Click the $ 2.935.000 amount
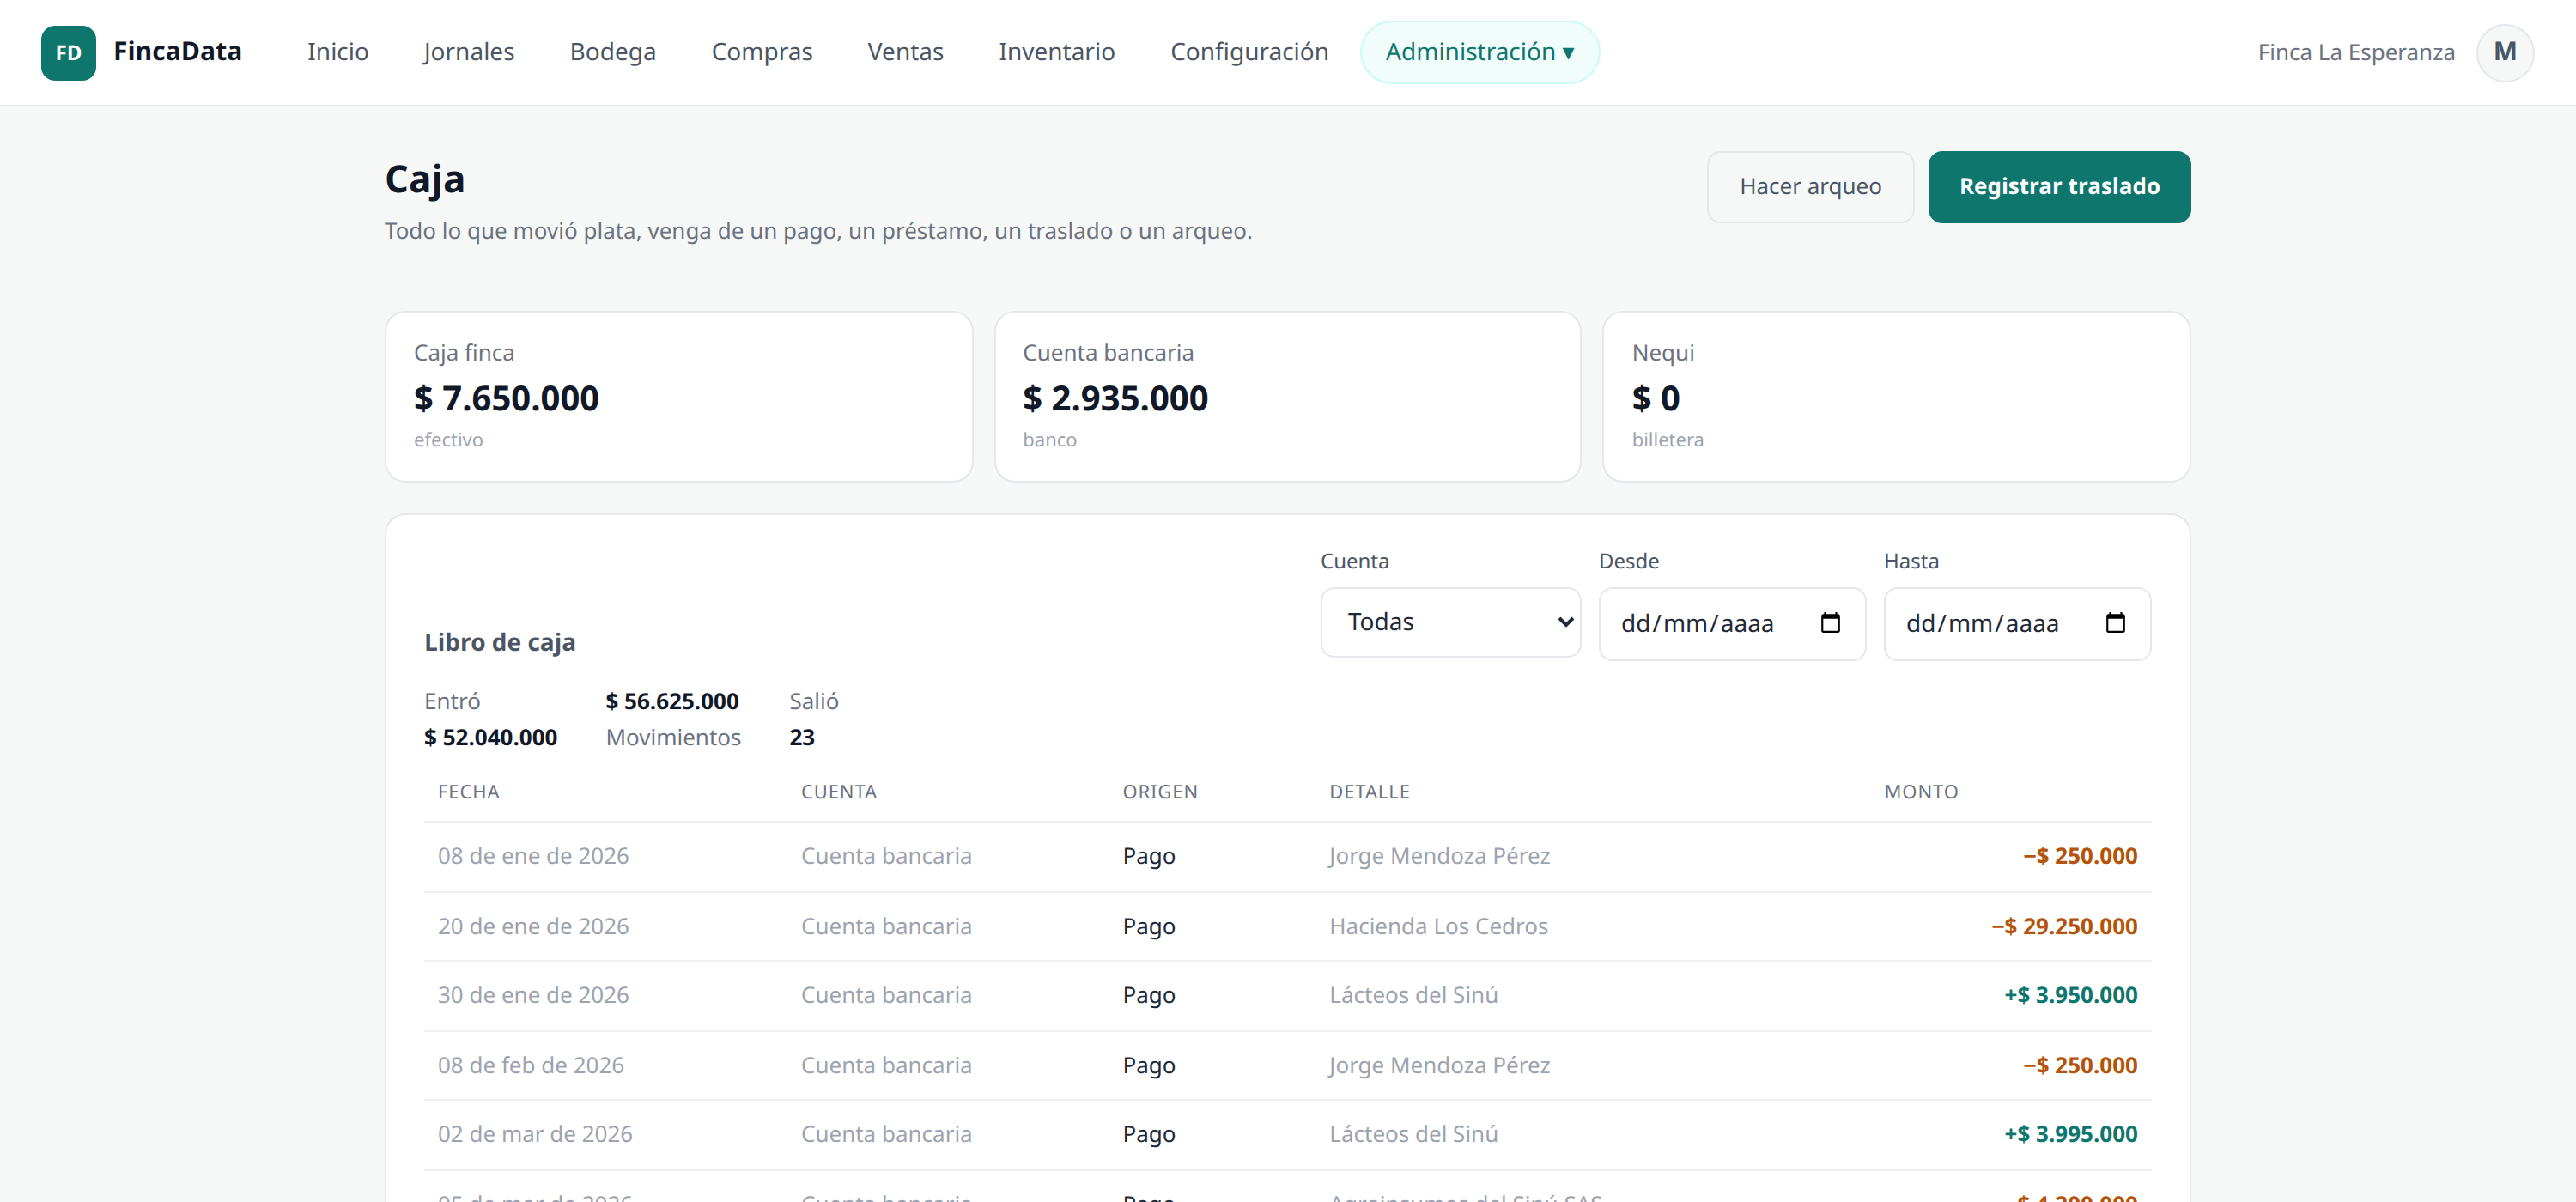The image size is (2576, 1202). 1115,398
